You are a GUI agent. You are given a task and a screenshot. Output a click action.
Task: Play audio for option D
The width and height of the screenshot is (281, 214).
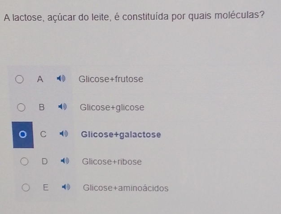point(66,162)
